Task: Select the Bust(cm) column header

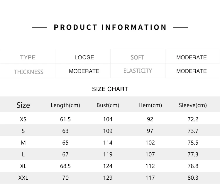Action: 108,105
